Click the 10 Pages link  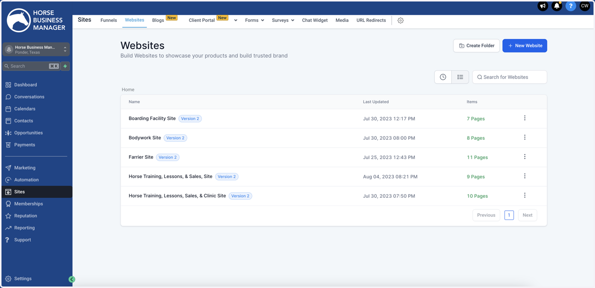coord(477,196)
